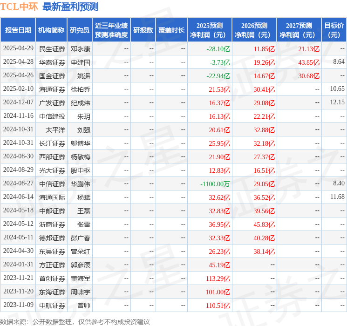The image size is (347, 326).
Task: Click the 2027预测净利润 column header
Action: coord(299,30)
